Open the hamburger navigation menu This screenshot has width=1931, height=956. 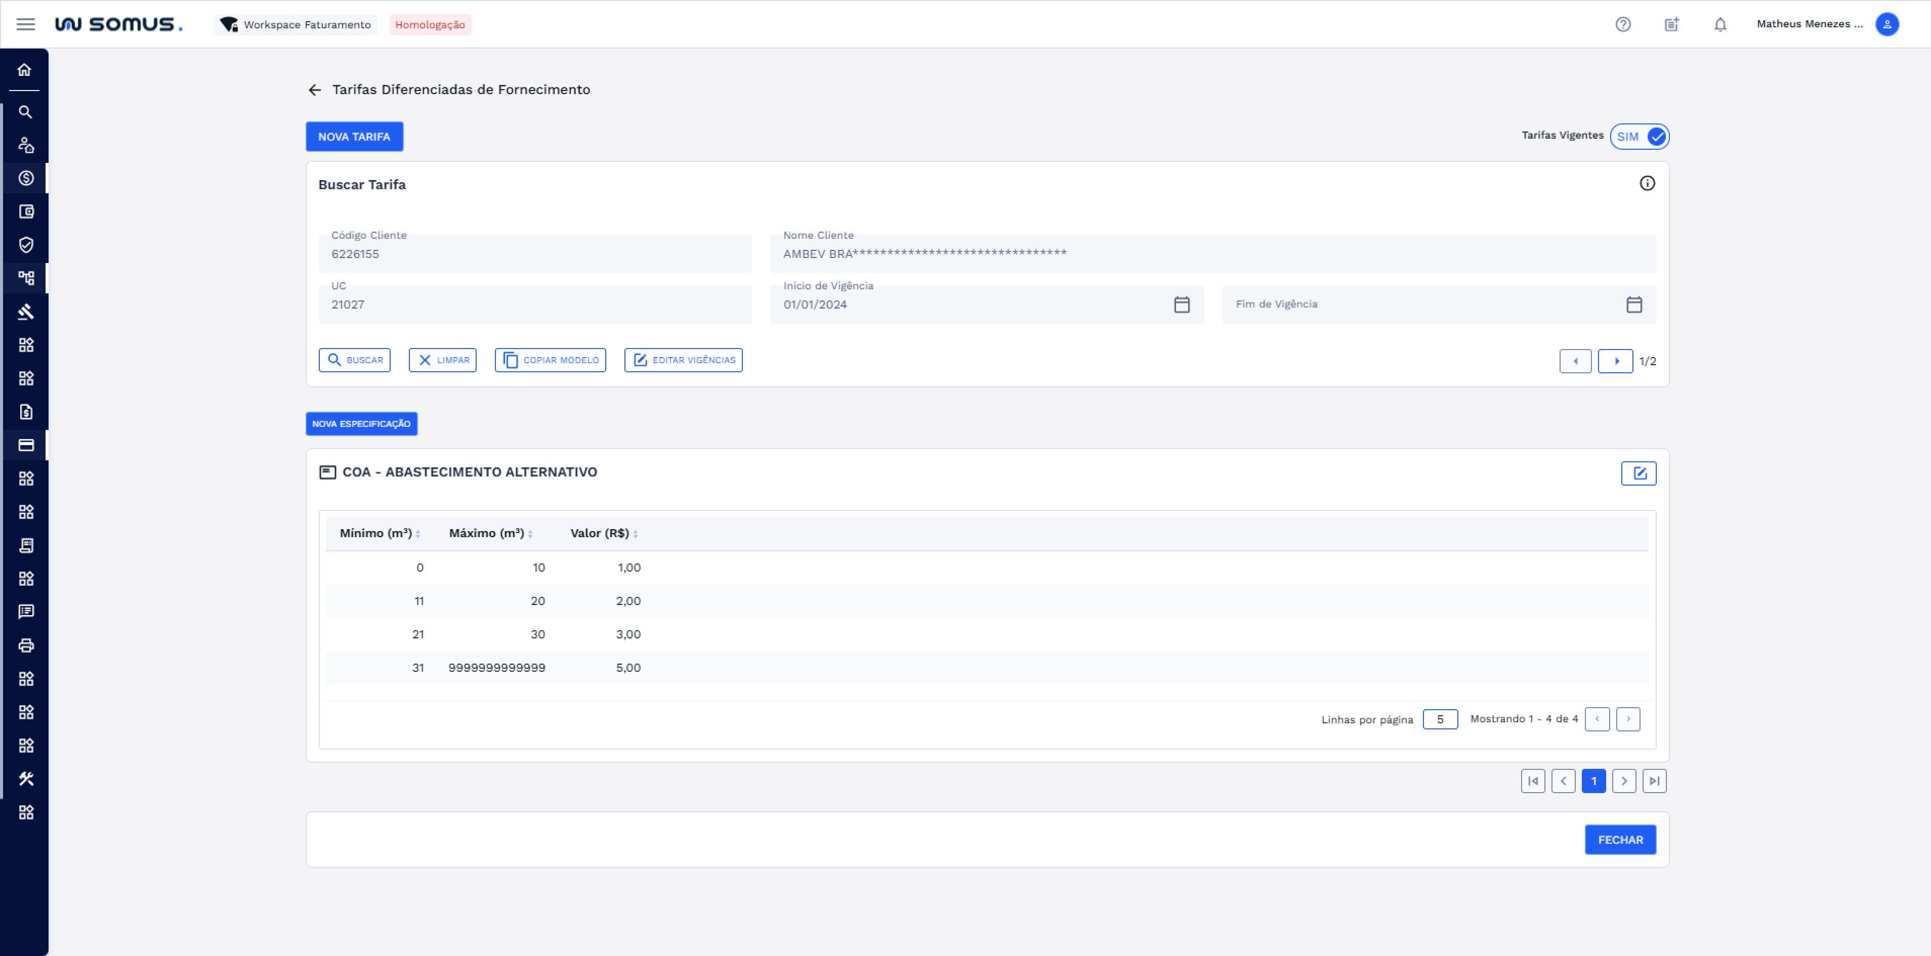click(25, 24)
